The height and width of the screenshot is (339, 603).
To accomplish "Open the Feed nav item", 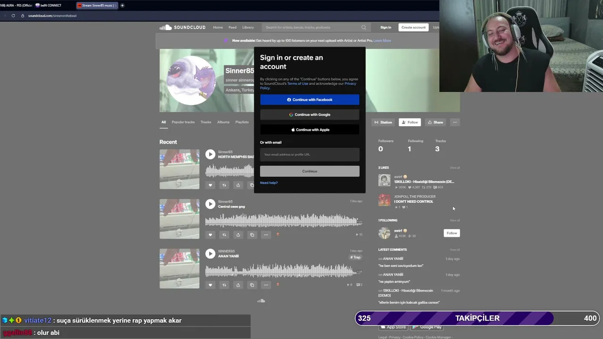I will coord(233,27).
